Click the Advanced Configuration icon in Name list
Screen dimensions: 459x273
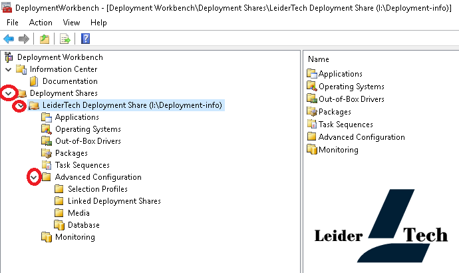[x=312, y=136]
